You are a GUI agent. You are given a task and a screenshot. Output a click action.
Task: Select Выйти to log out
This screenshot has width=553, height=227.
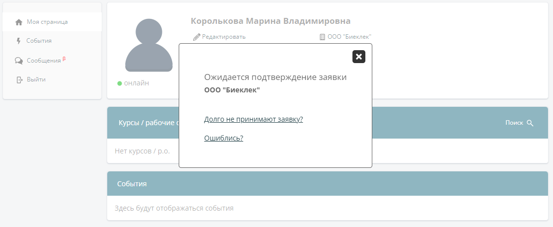point(36,79)
